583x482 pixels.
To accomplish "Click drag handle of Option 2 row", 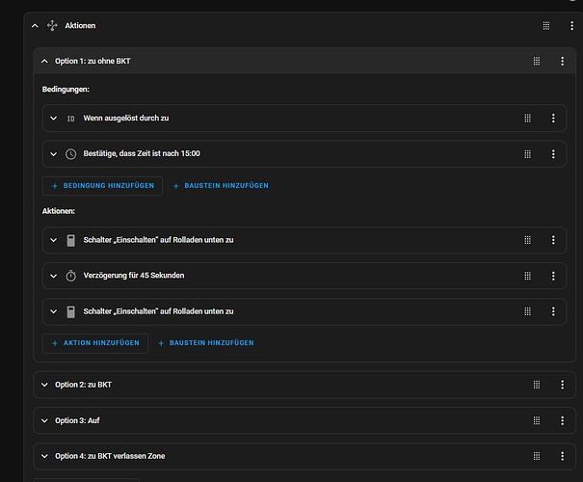I will pos(537,385).
